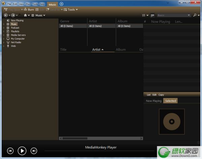Open the View menu
Viewport: 202px width, 159px height.
[22, 4]
